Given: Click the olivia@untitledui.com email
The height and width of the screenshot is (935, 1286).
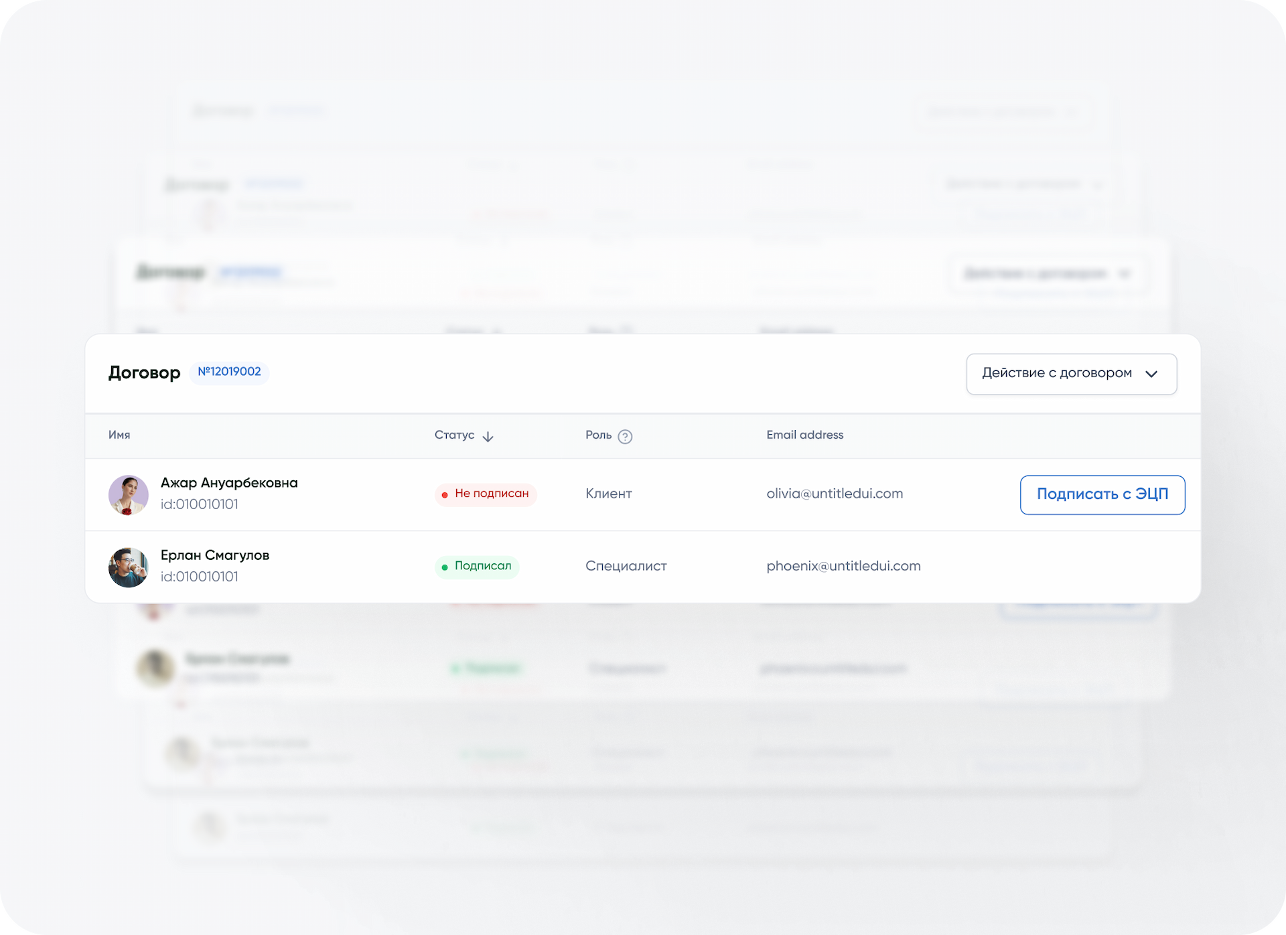Looking at the screenshot, I should 835,494.
